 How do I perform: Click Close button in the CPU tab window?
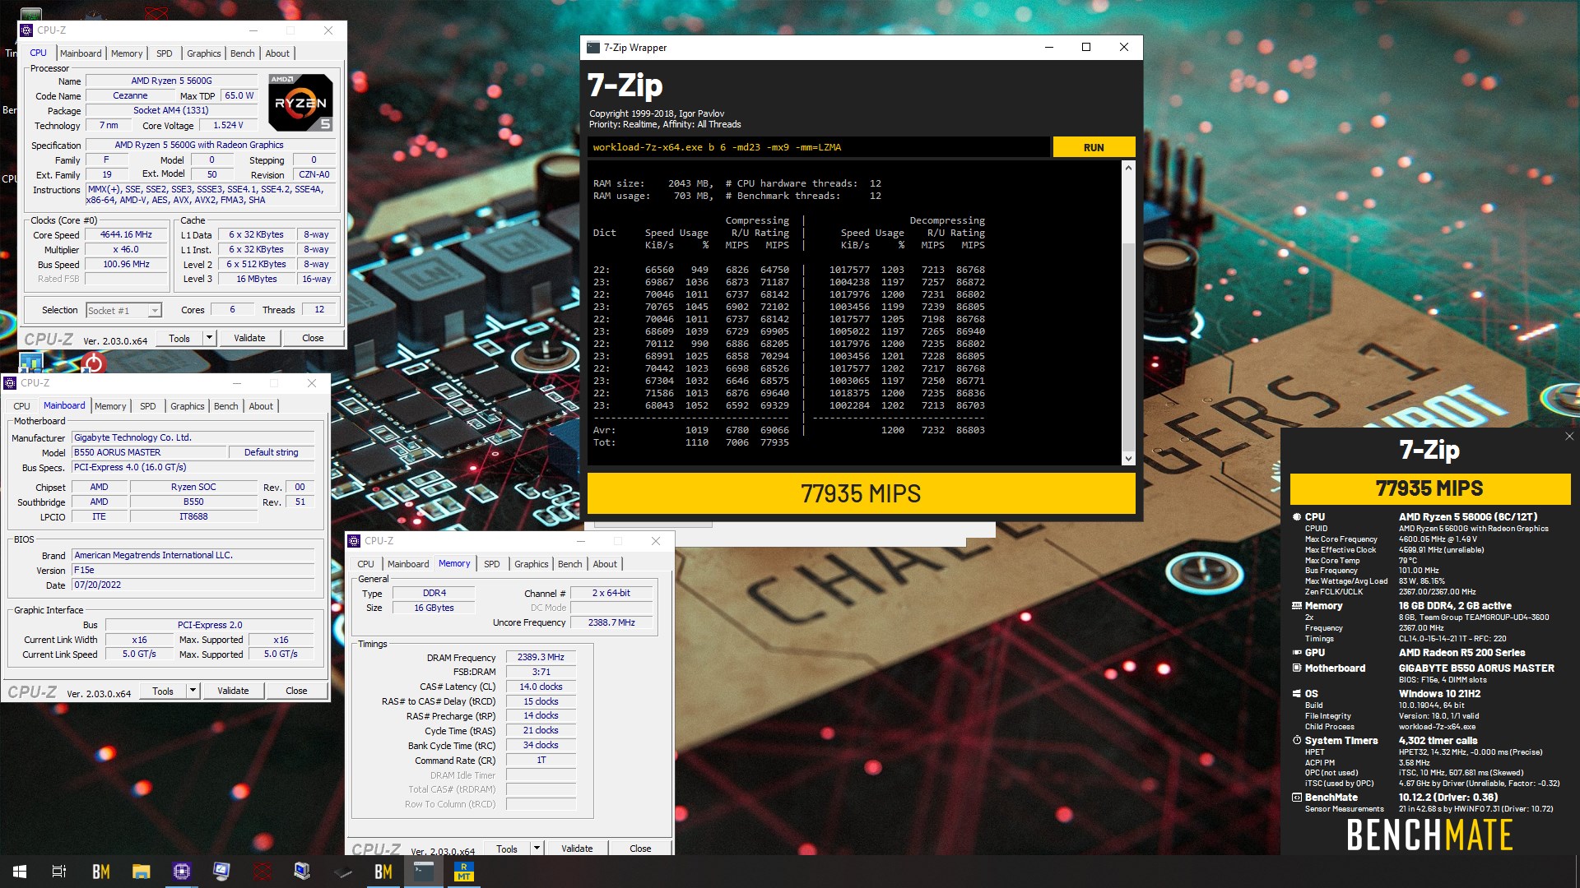pos(313,338)
